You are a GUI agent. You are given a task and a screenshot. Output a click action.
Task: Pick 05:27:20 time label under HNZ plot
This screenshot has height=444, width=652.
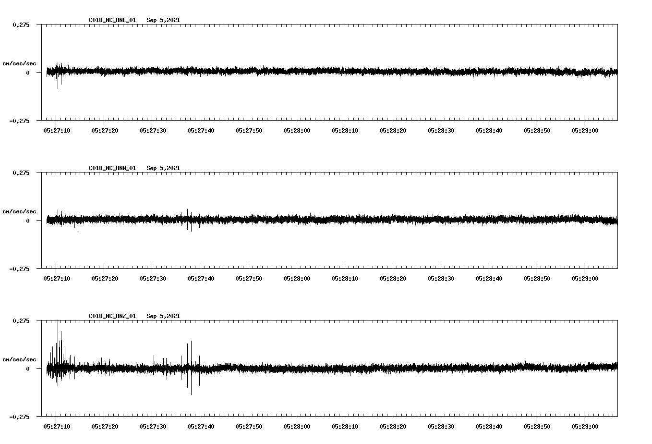coord(105,426)
